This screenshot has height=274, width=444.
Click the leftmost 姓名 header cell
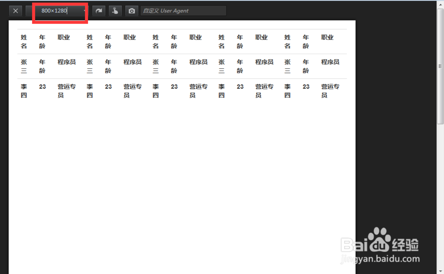coord(24,42)
